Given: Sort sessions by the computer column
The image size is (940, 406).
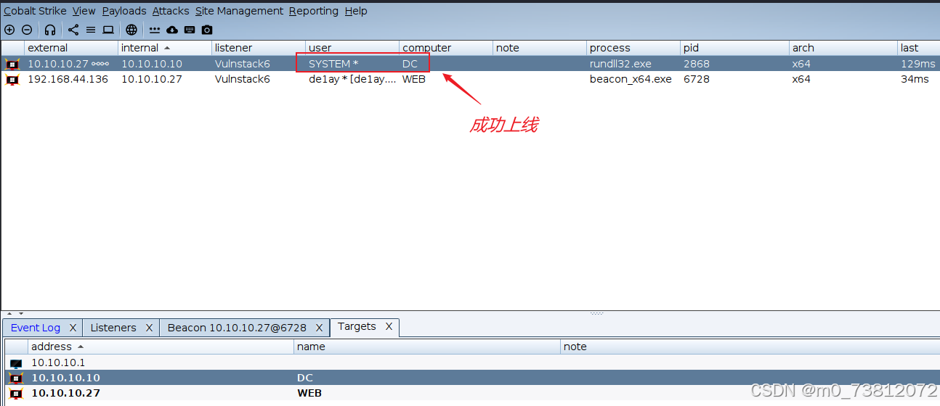Looking at the screenshot, I should pyautogui.click(x=446, y=48).
